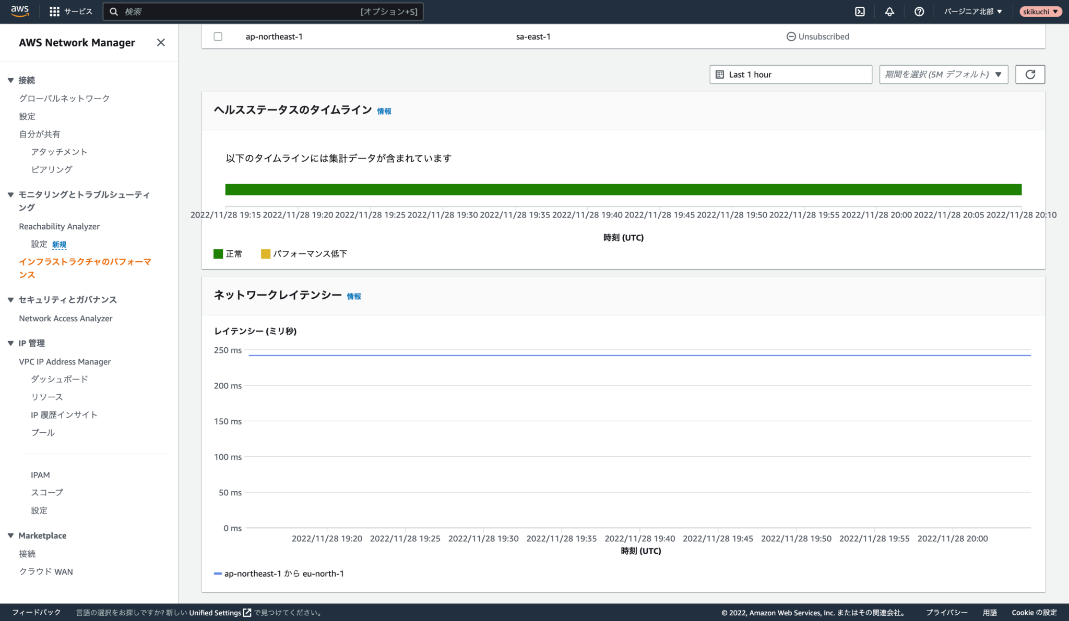
Task: Click the yellow パフォーマンス低下 legend swatch
Action: pos(265,254)
